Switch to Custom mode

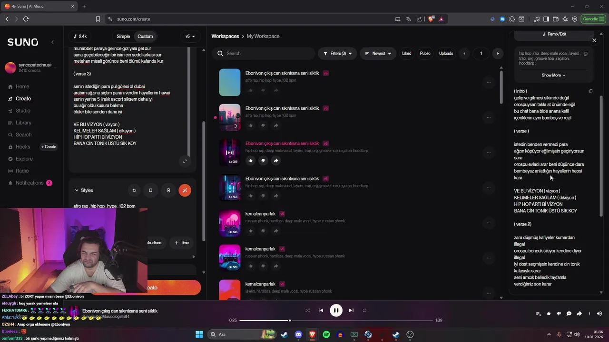[x=145, y=36]
